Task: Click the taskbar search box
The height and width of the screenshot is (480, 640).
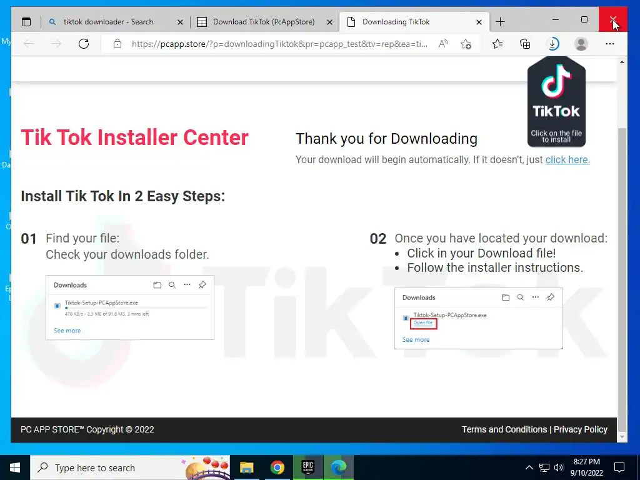Action: (130, 467)
